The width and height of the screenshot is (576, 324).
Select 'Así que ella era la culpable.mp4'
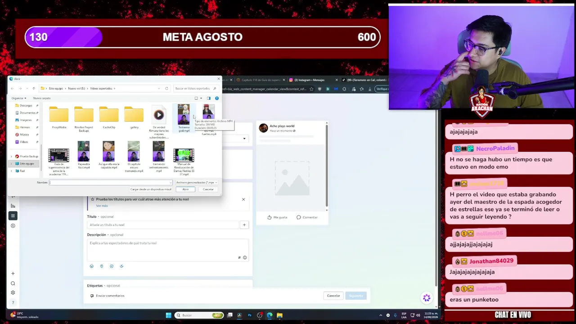tap(109, 155)
